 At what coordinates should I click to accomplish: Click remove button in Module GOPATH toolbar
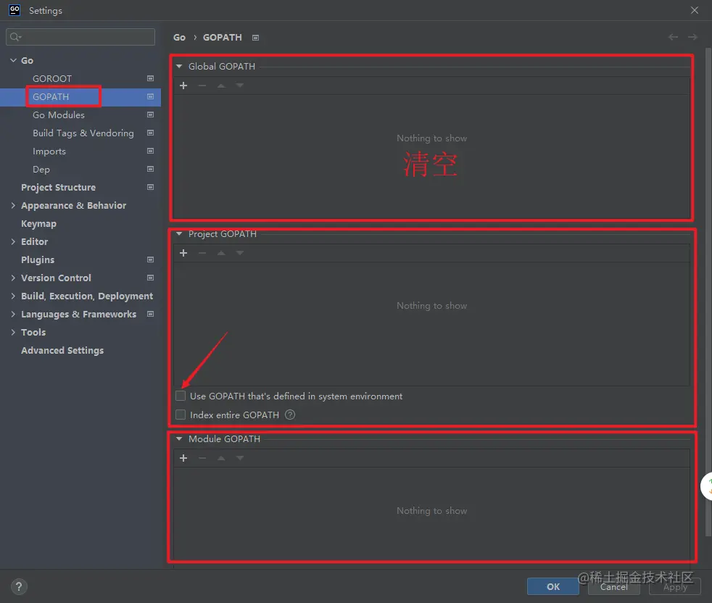coord(202,458)
